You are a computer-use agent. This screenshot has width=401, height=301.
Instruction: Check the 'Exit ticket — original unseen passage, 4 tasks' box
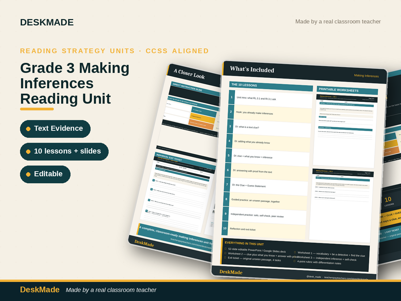pyautogui.click(x=225, y=258)
